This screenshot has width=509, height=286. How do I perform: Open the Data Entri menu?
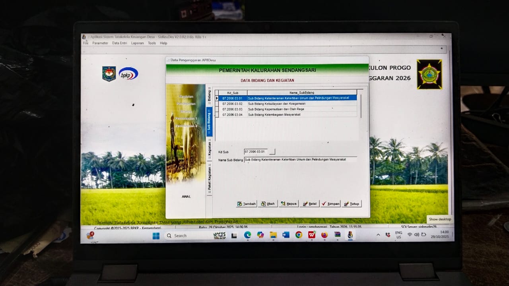(119, 43)
